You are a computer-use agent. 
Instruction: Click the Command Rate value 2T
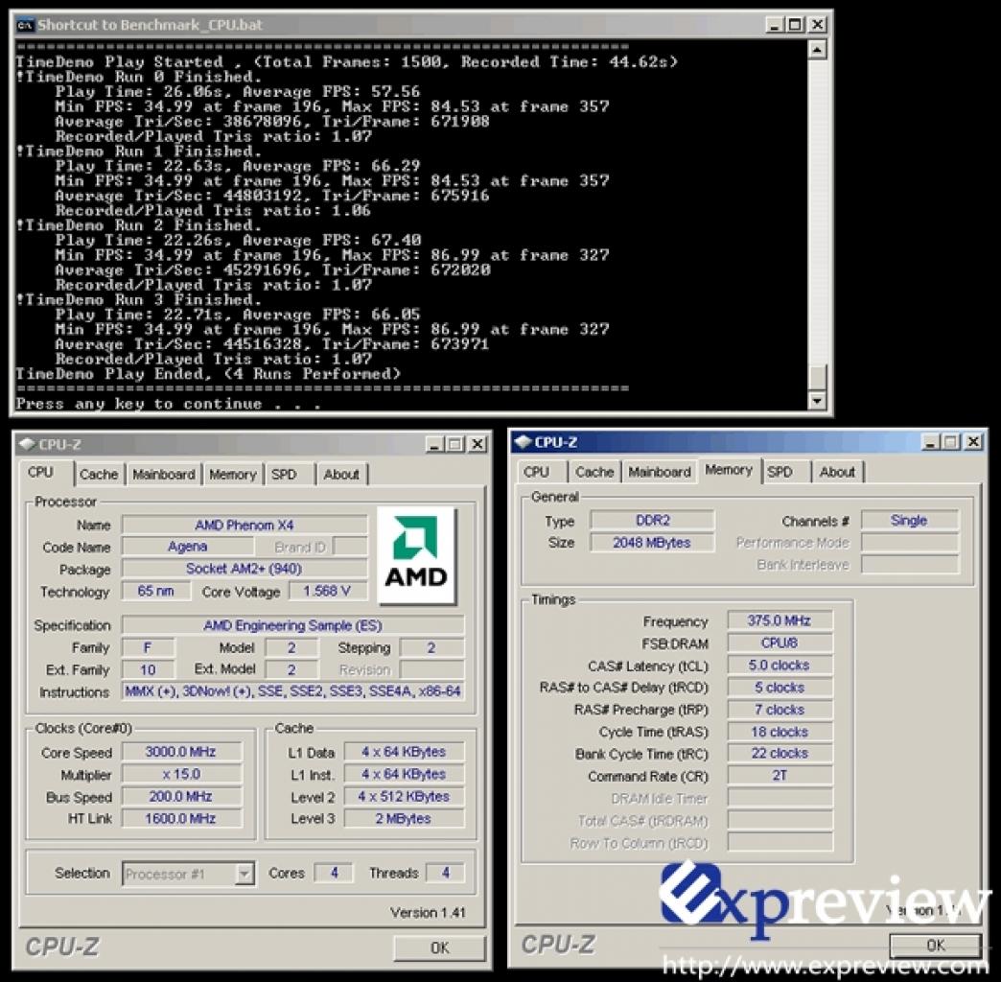click(780, 775)
